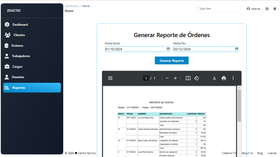
Task: Click the Generar Reporte button
Action: 171,60
